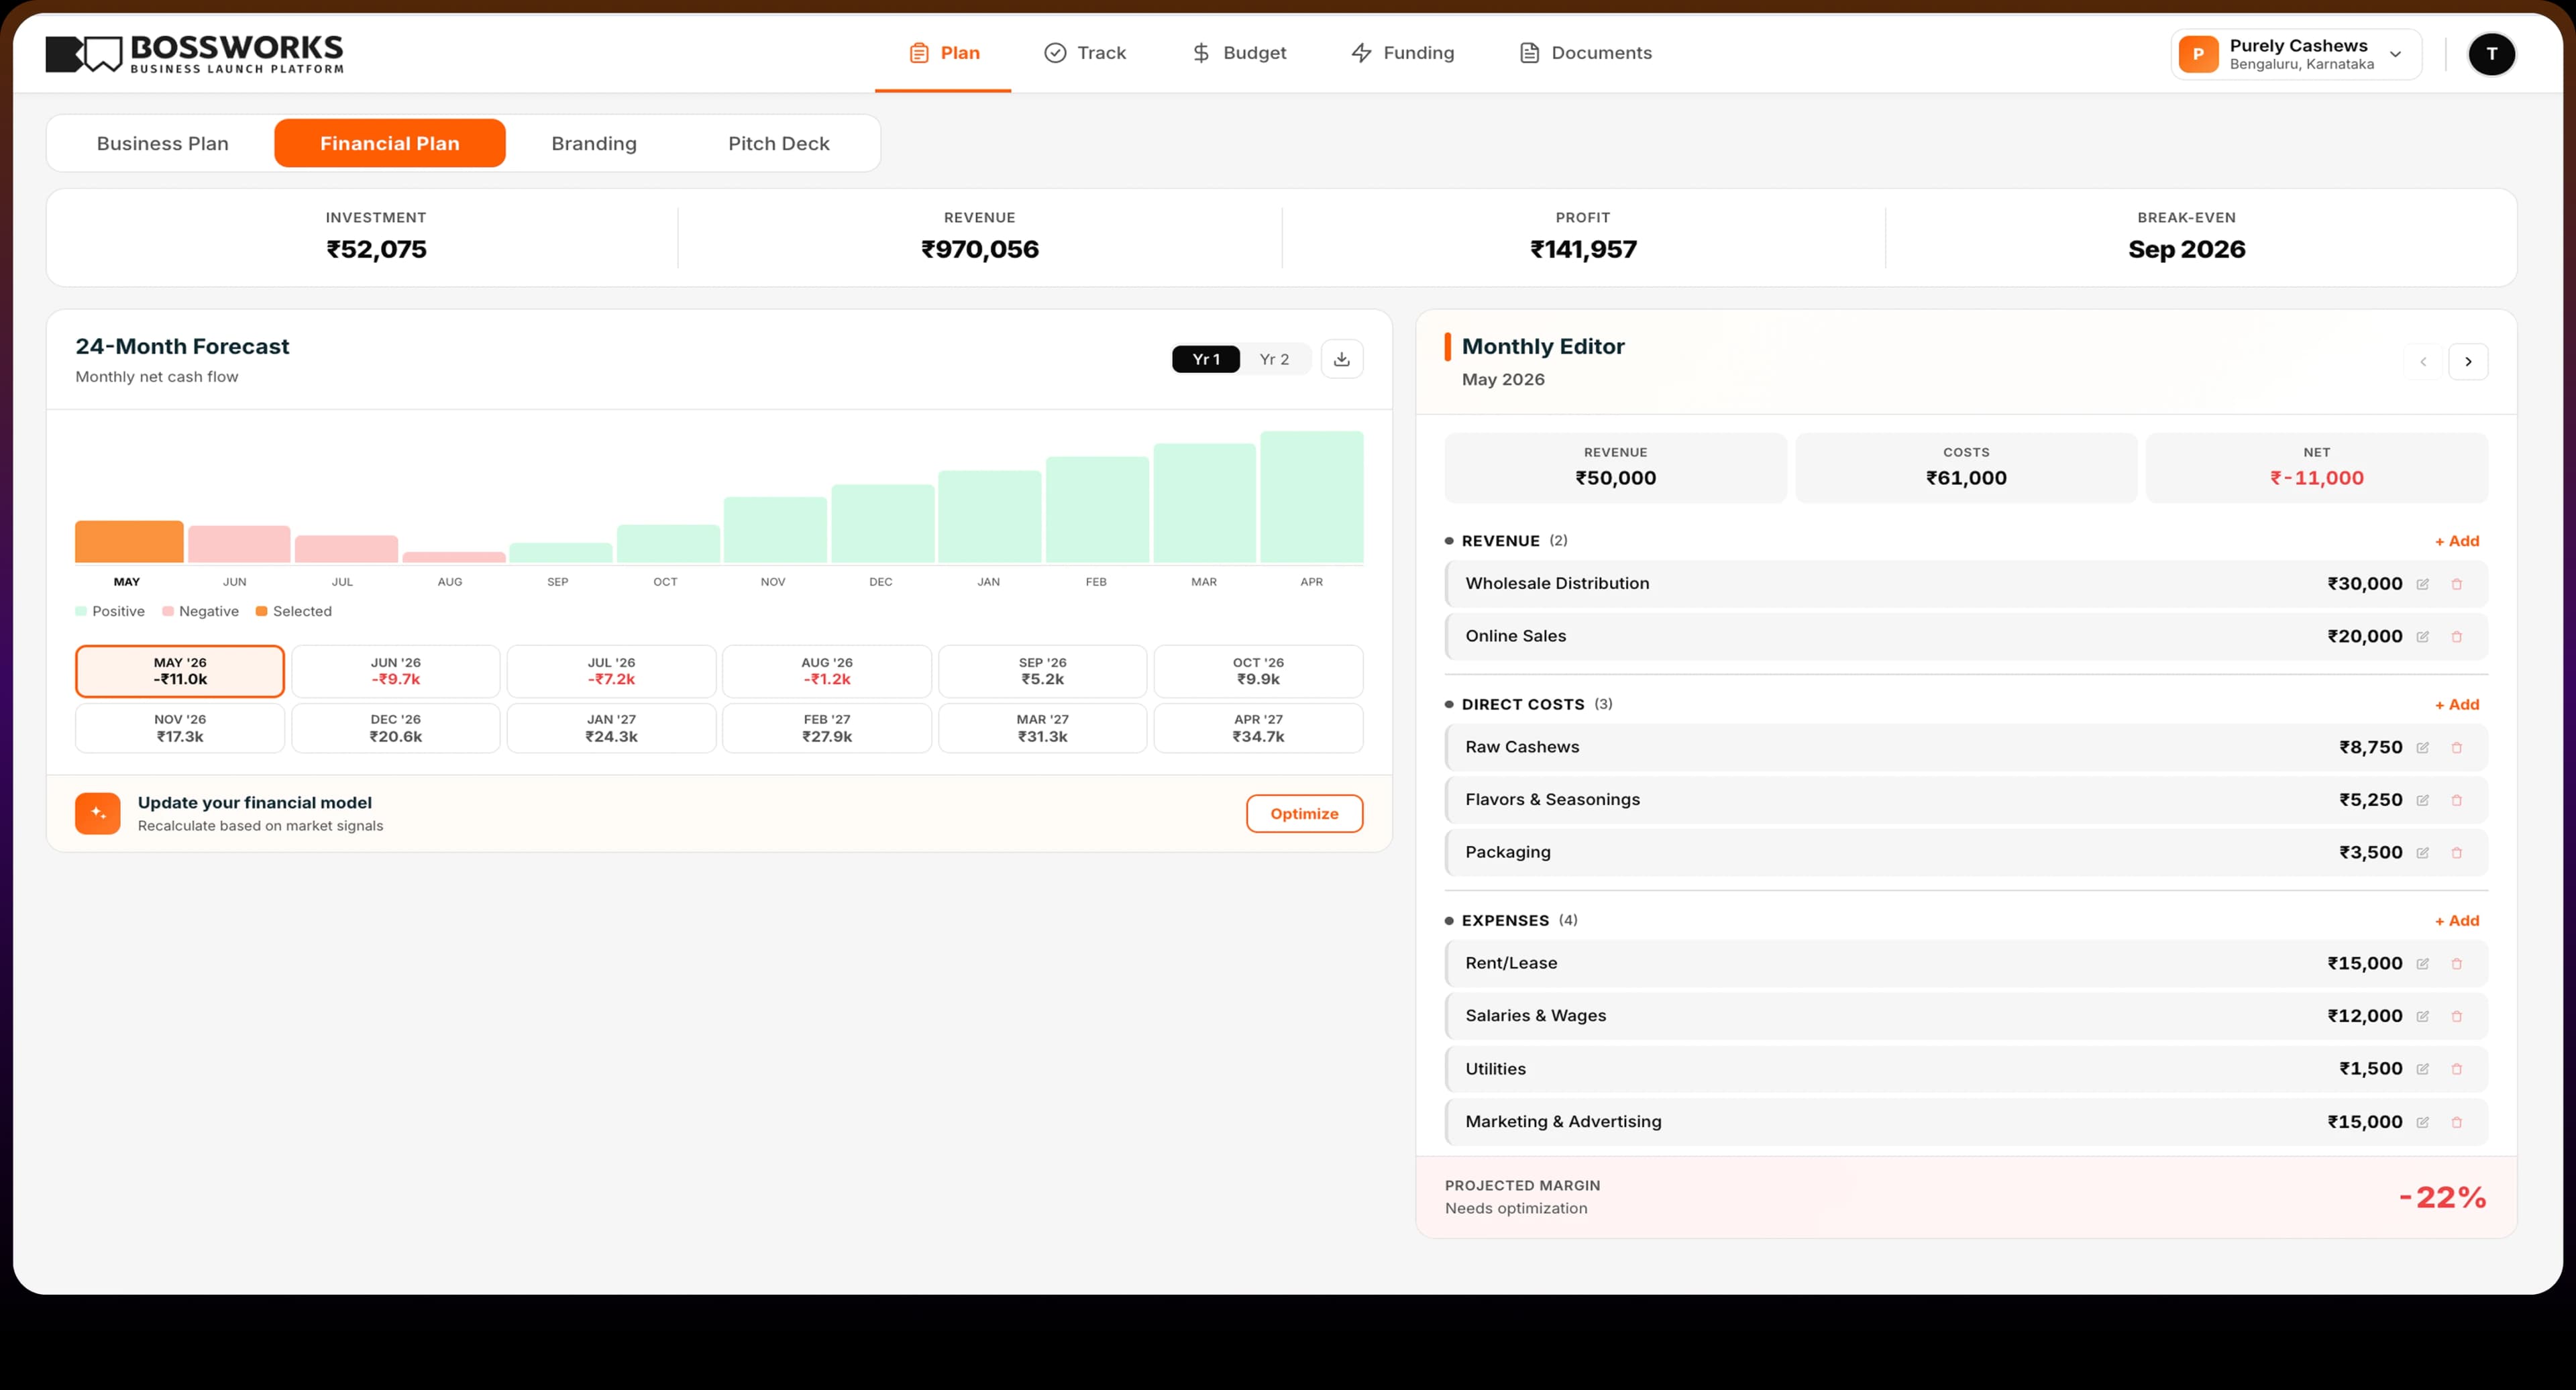Image resolution: width=2576 pixels, height=1390 pixels.
Task: Click the Investment ₹52,075 value
Action: (376, 249)
